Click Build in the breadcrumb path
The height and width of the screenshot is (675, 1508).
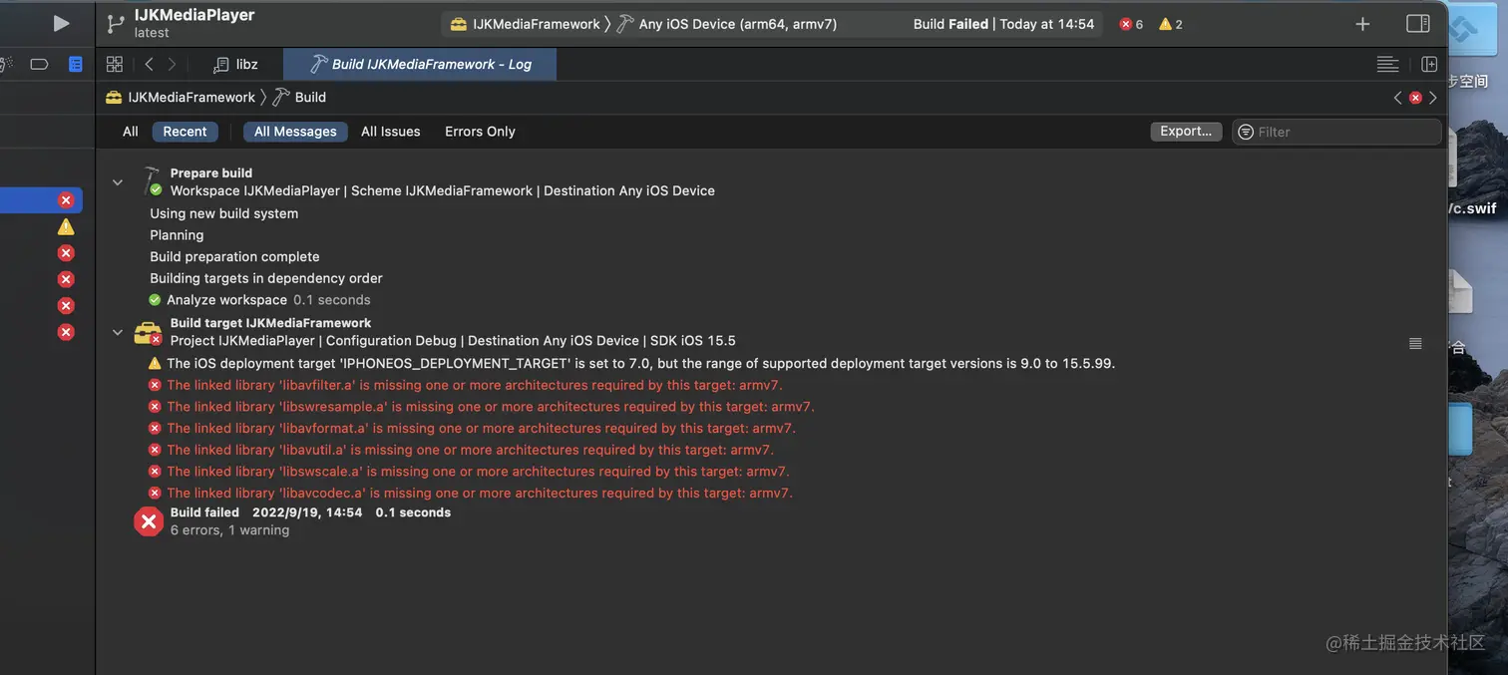click(x=300, y=97)
